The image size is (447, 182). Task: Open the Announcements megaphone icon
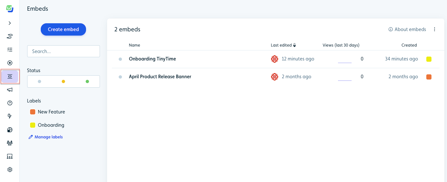point(10,90)
